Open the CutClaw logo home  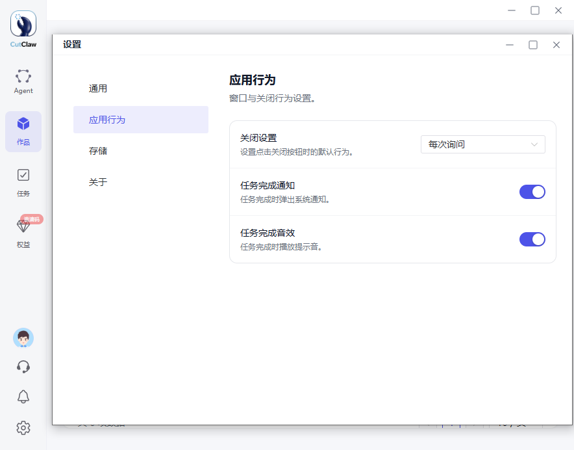[x=23, y=29]
